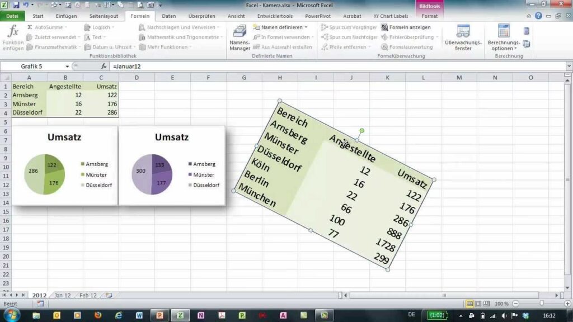Switch to Page Layout view
Screen dimensions: 573x322
pyautogui.click(x=479, y=304)
